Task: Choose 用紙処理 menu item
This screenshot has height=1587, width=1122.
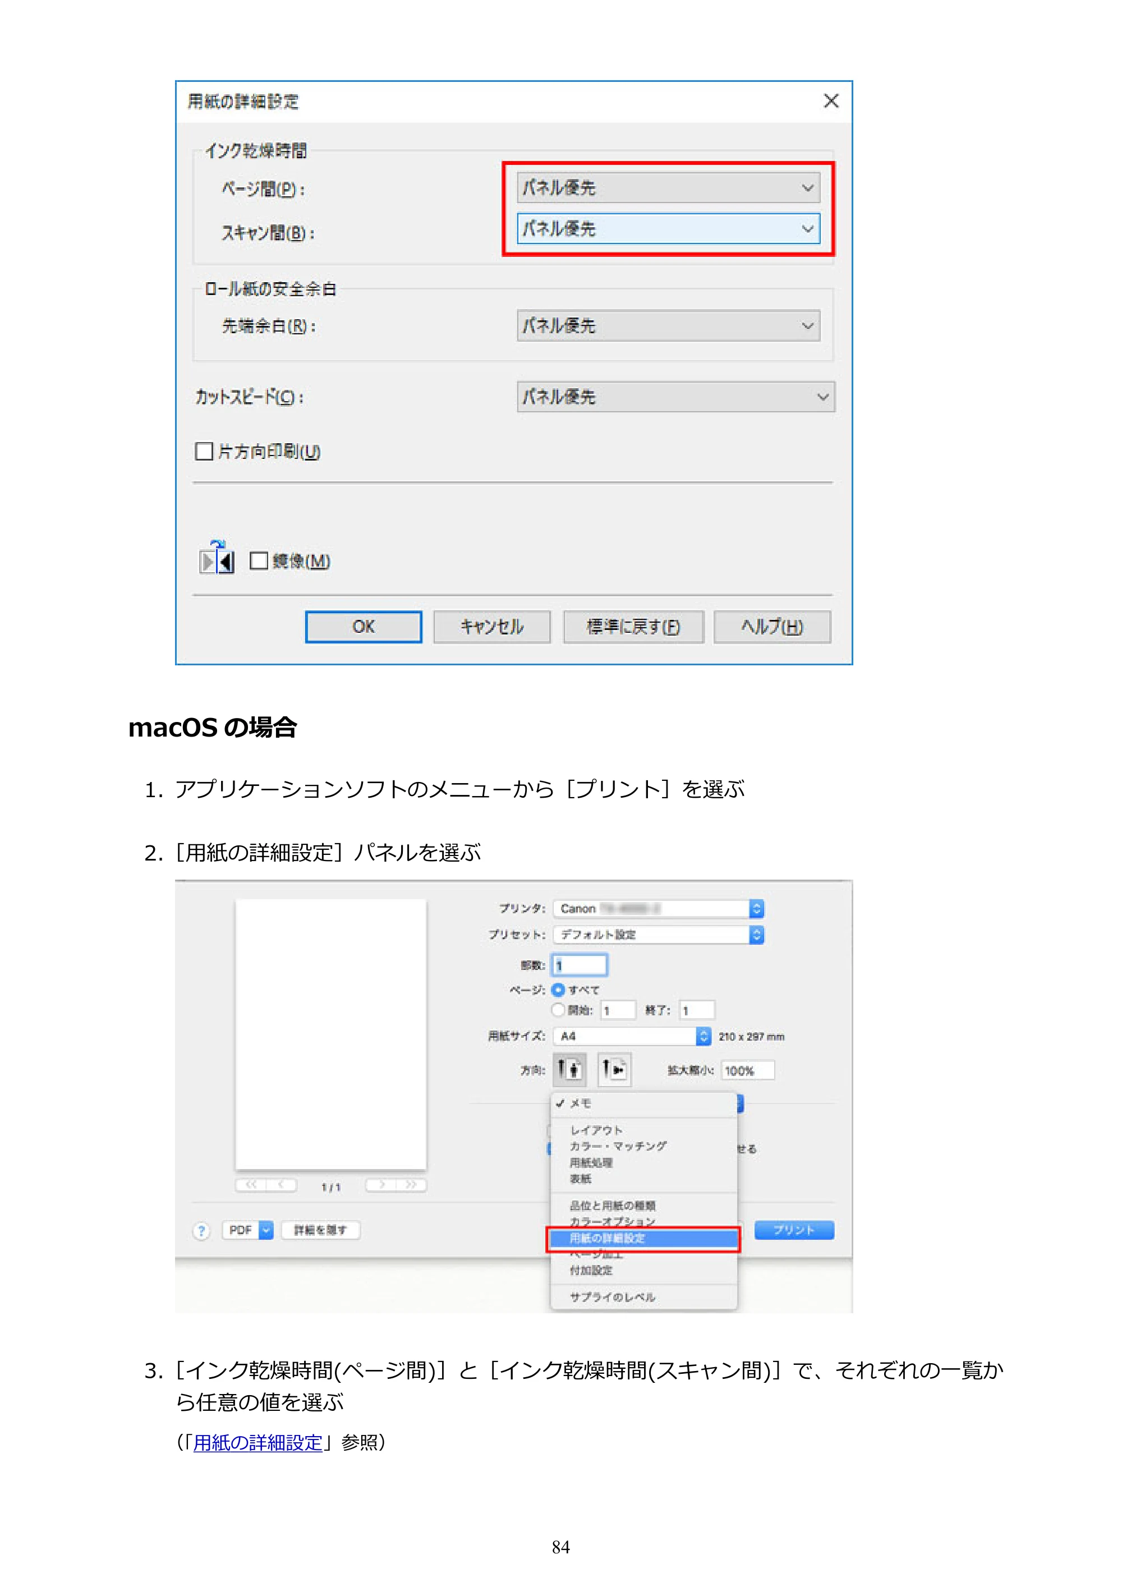Action: (x=643, y=1162)
